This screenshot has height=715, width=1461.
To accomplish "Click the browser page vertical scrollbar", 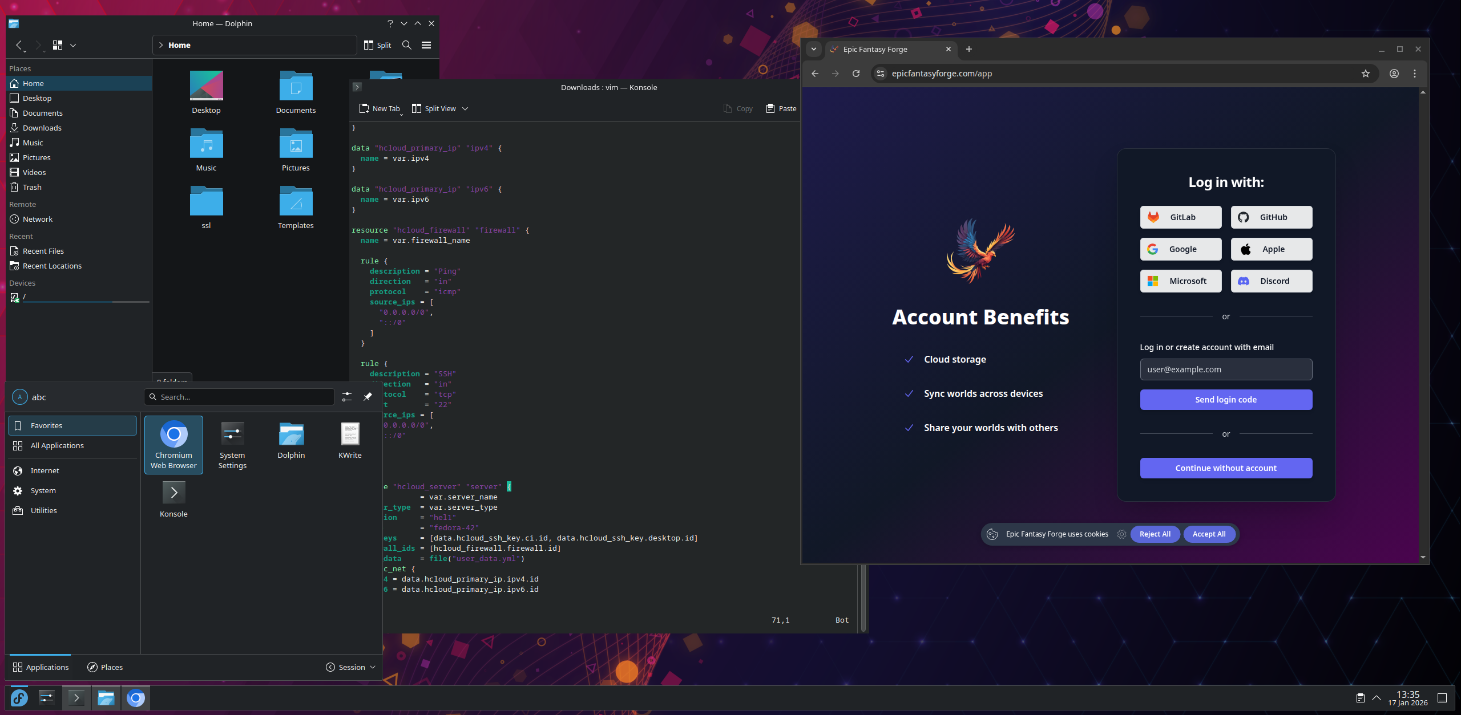I will pos(1423,325).
